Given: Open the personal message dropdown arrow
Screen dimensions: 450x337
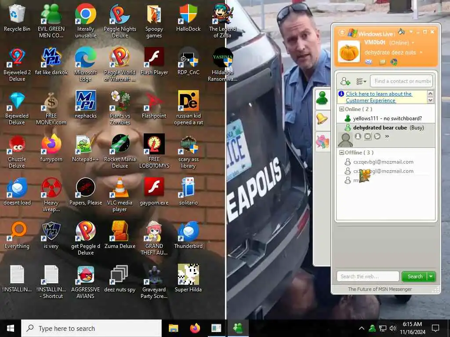Looking at the screenshot, I should click(421, 53).
